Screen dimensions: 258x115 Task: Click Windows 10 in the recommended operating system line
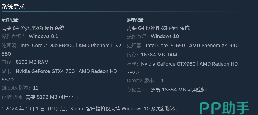(x=165, y=36)
